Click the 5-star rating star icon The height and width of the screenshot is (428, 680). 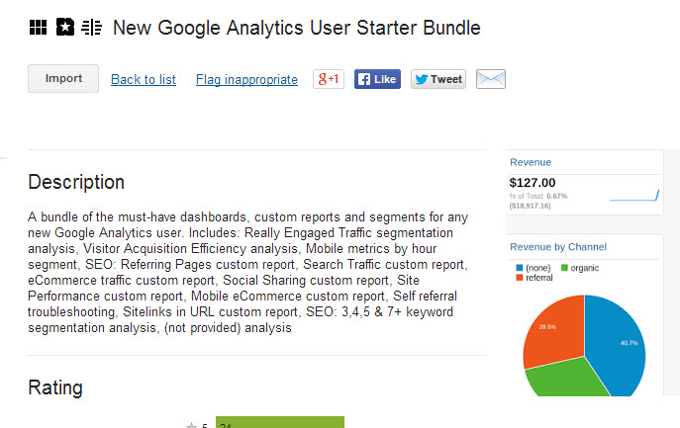pos(191,425)
